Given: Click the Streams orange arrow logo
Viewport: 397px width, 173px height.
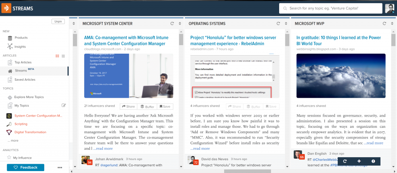Looking at the screenshot, I should tap(6, 8).
